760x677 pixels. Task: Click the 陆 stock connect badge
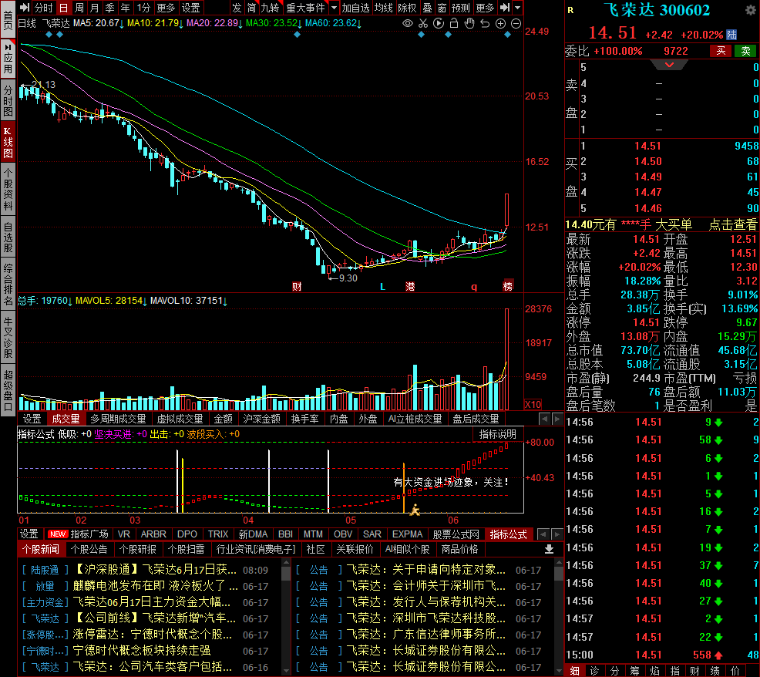(x=731, y=35)
